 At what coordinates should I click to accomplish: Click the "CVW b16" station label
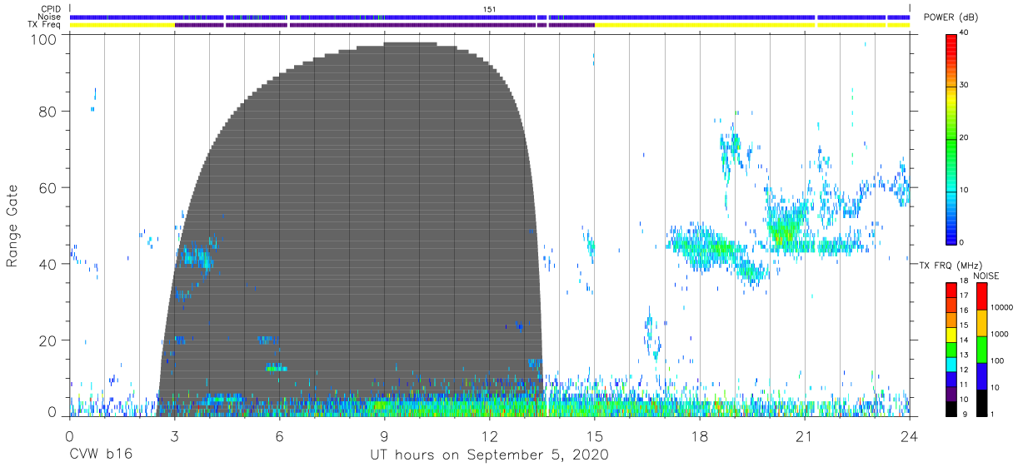click(x=100, y=455)
